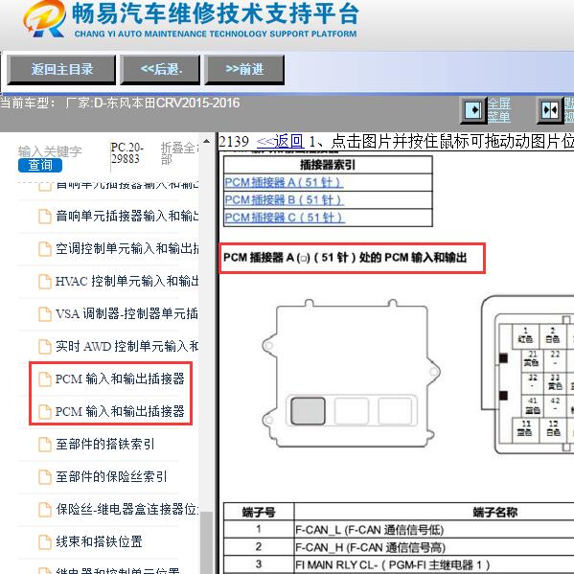Image resolution: width=574 pixels, height=574 pixels.
Task: Click the blue 查询 search button
Action: tap(40, 165)
